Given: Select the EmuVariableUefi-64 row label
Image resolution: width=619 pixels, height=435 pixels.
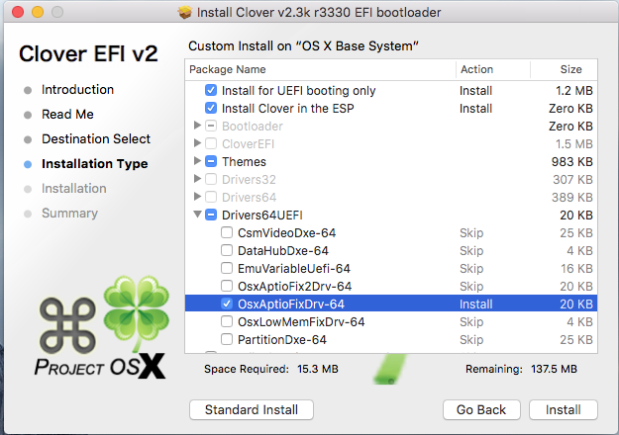Looking at the screenshot, I should [294, 268].
